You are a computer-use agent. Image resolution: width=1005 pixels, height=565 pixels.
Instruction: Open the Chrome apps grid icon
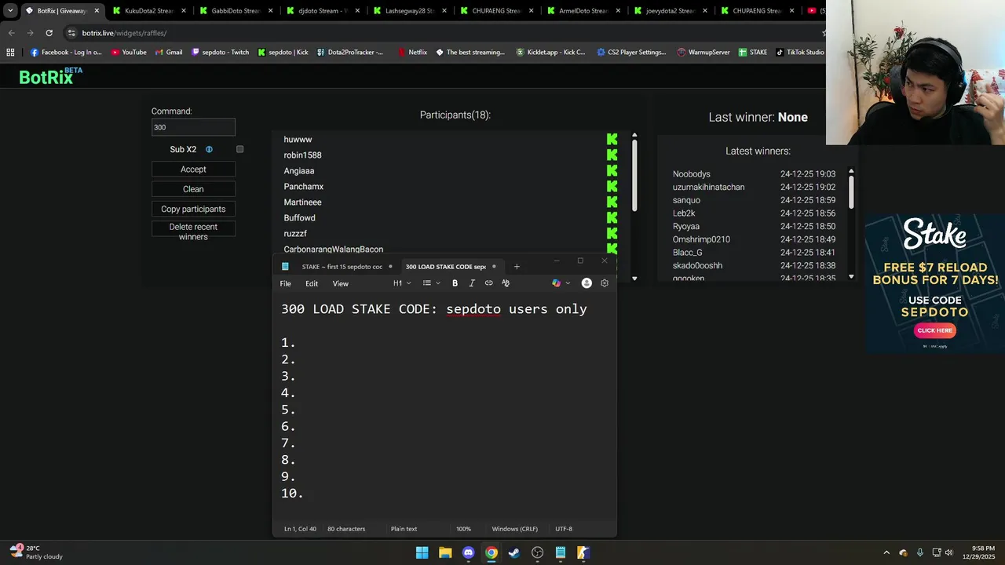pos(10,53)
